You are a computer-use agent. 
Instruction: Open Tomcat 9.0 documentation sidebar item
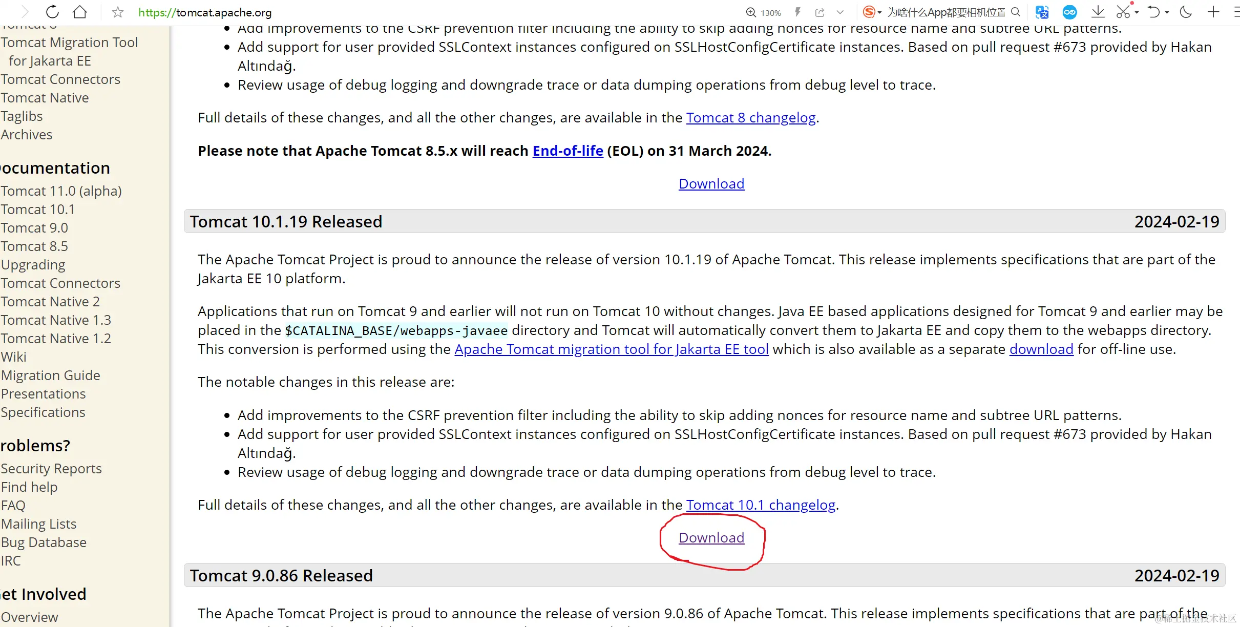(34, 227)
